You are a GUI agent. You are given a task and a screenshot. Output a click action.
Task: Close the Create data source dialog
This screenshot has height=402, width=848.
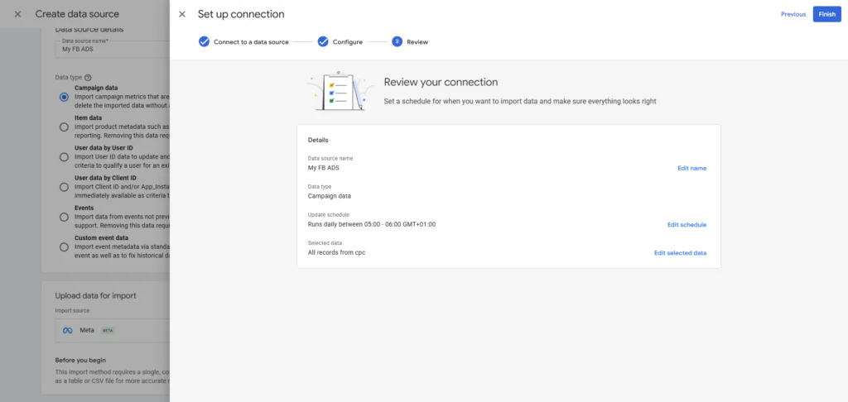click(17, 14)
